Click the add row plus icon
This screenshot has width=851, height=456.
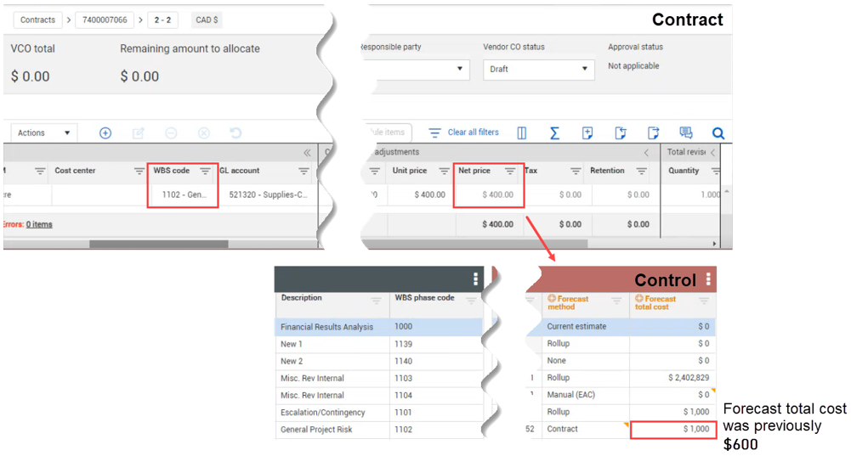105,133
